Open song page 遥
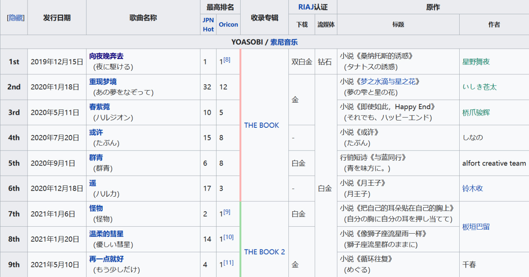The width and height of the screenshot is (529, 277). coord(93,183)
